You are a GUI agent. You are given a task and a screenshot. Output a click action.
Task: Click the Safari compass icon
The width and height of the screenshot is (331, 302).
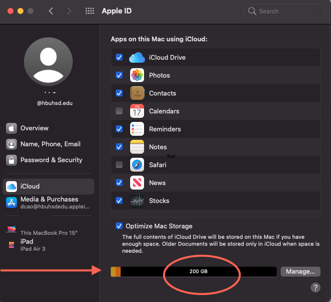[137, 165]
